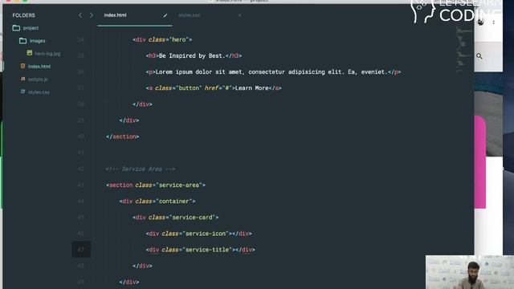Click the class="service-card" div line
The height and width of the screenshot is (289, 514).
tap(175, 218)
